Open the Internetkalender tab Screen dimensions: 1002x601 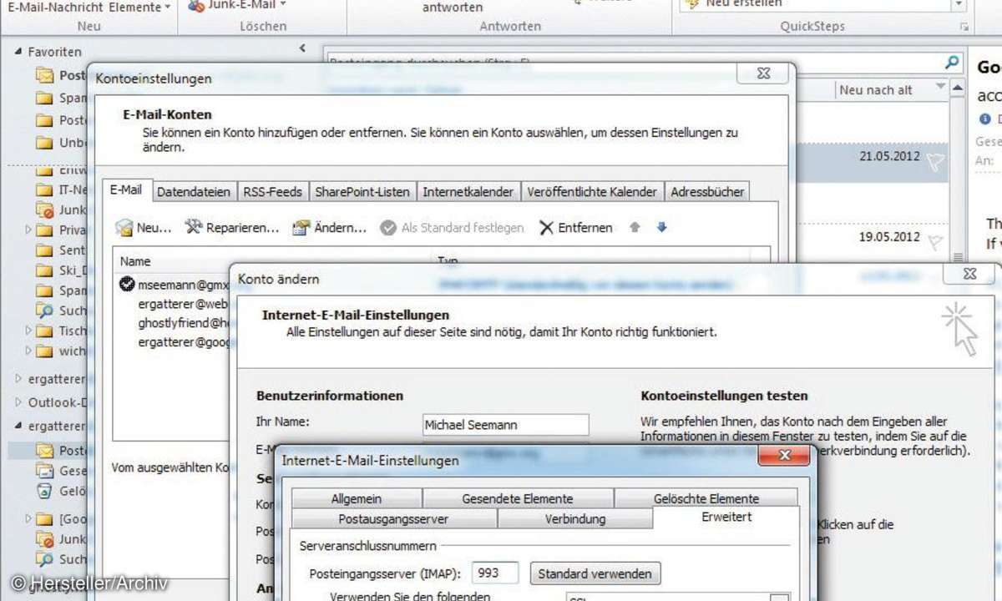click(468, 191)
